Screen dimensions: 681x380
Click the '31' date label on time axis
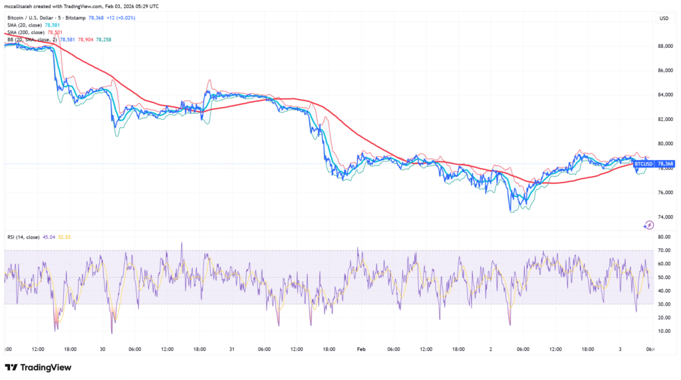click(233, 348)
